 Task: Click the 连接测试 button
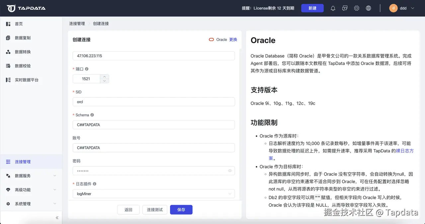pos(155,210)
